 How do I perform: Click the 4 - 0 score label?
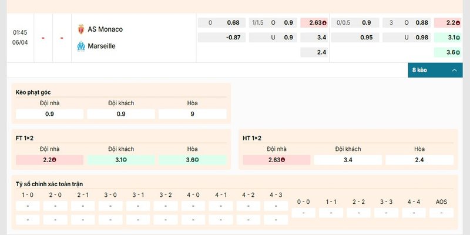pos(193,195)
